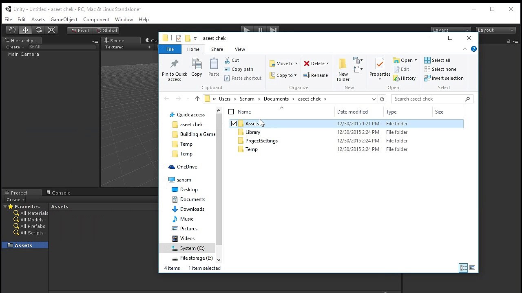Switch to the View ribbon tab
The height and width of the screenshot is (293, 522).
[x=240, y=49]
